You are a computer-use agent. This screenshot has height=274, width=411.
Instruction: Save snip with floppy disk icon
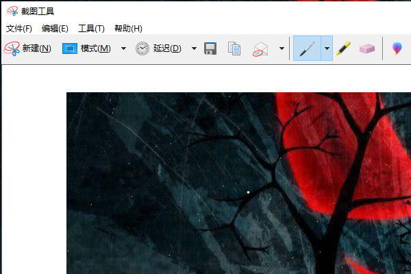[x=210, y=49]
